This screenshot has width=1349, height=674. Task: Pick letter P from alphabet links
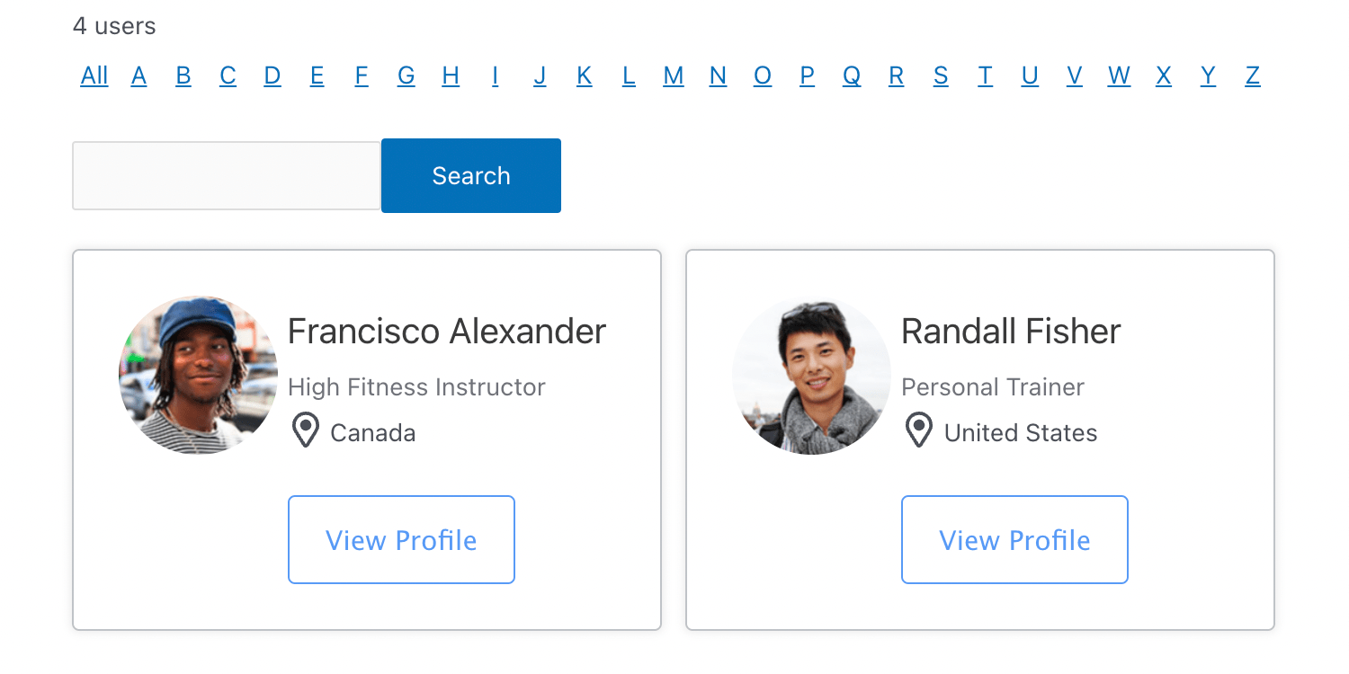(x=807, y=76)
